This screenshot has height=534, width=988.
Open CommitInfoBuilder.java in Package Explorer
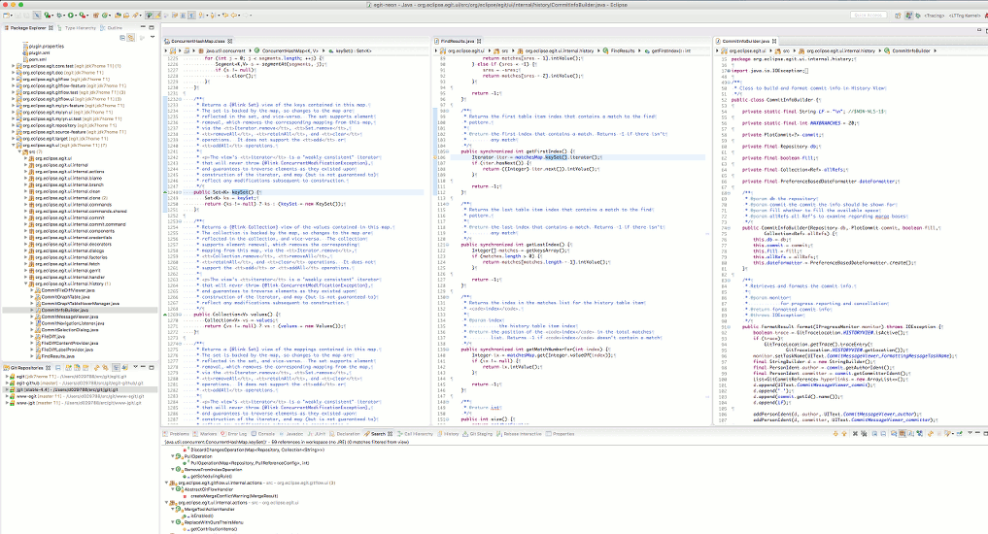tap(63, 311)
